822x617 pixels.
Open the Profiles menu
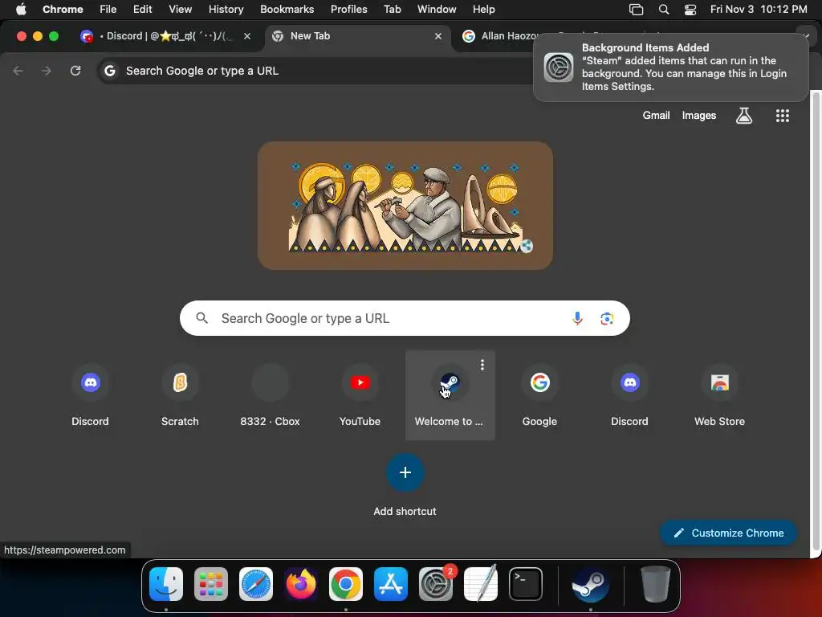(348, 9)
